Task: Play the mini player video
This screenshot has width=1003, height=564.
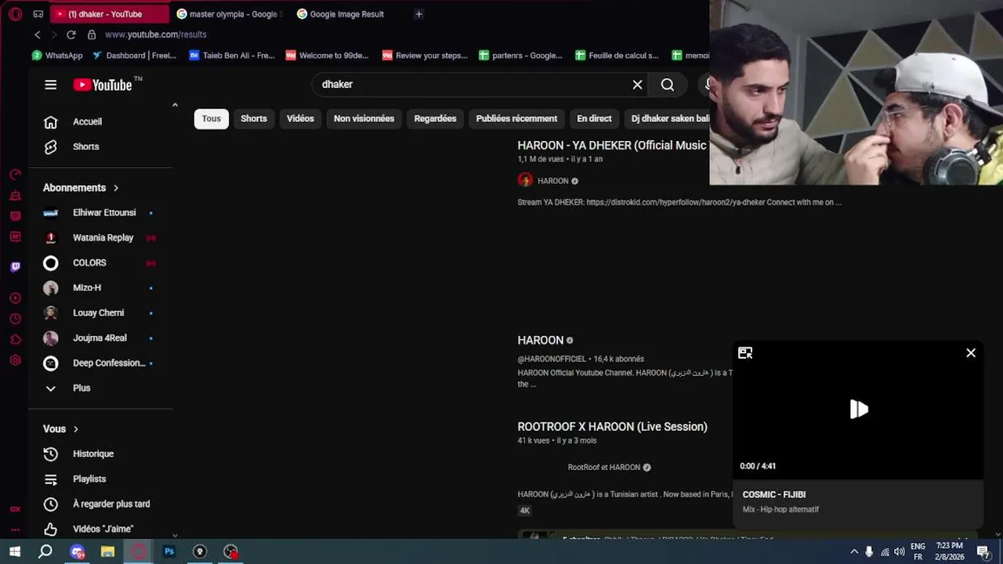Action: click(859, 409)
